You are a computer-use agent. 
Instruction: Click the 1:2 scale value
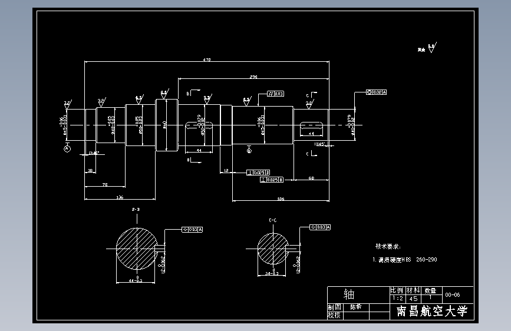(398, 298)
